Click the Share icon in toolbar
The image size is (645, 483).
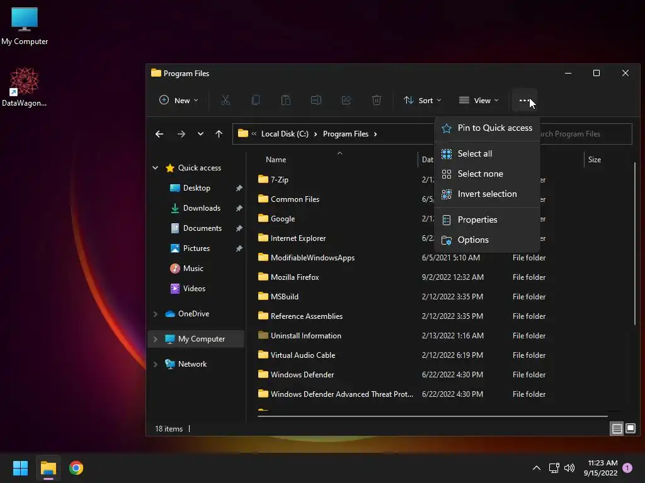(346, 100)
